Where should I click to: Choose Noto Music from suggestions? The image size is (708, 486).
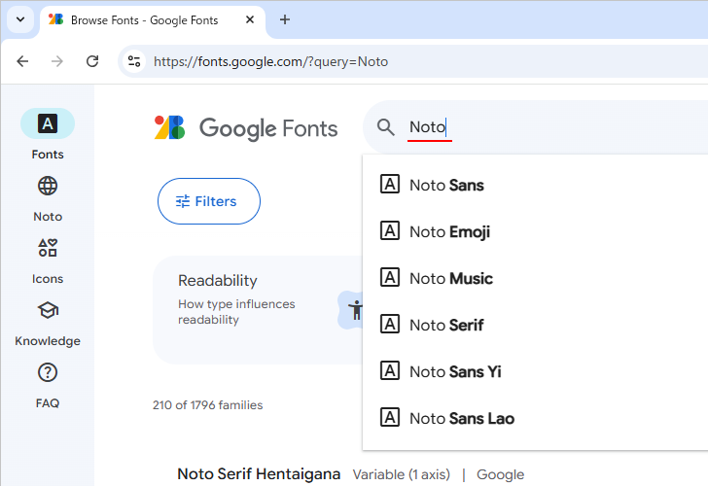[450, 278]
